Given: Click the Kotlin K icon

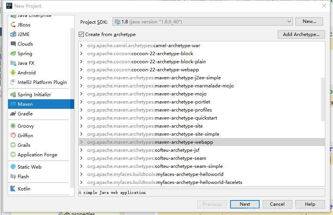Looking at the screenshot, I should pos(13,189).
